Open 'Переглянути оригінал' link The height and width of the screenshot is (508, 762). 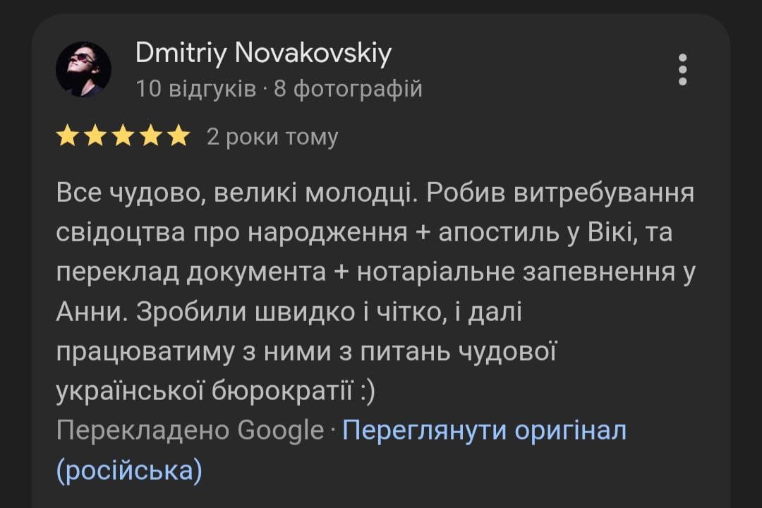pos(485,430)
